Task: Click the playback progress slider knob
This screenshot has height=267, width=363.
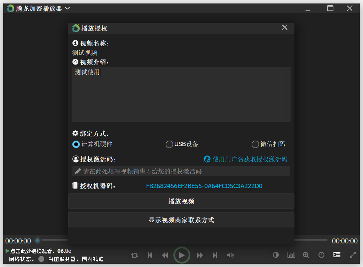Action: [37, 240]
